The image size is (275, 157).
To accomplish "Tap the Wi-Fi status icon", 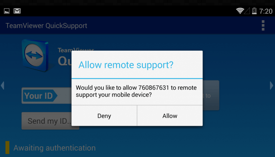I will [240, 11].
